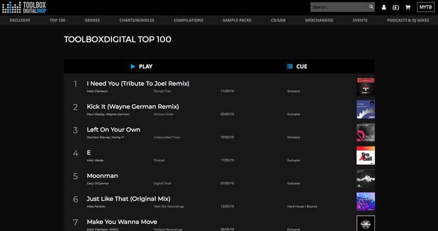
Task: Click the Moonman cover art thumbnail
Action: click(x=366, y=178)
